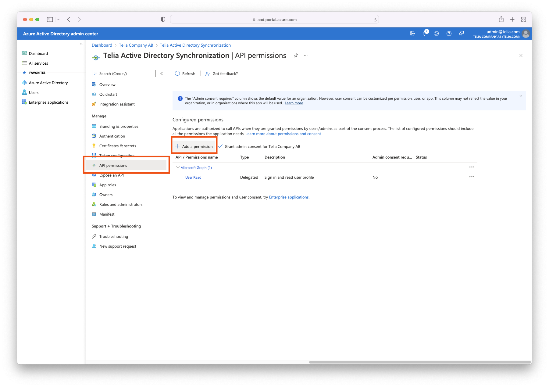Open the blade's more options ellipsis
This screenshot has width=549, height=387.
[306, 56]
